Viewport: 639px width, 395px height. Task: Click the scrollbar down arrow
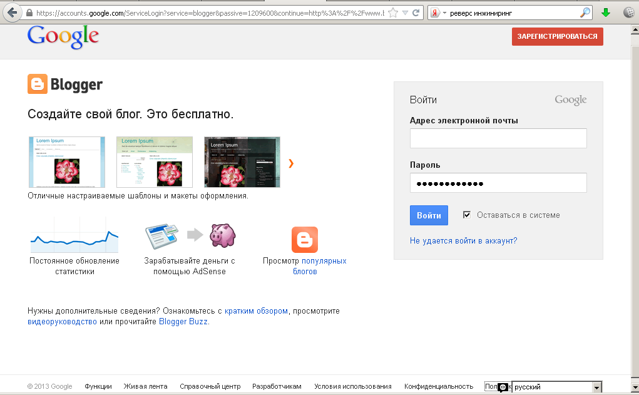coord(635,387)
